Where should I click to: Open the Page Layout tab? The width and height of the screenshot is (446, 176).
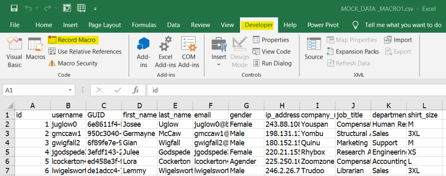coord(105,25)
